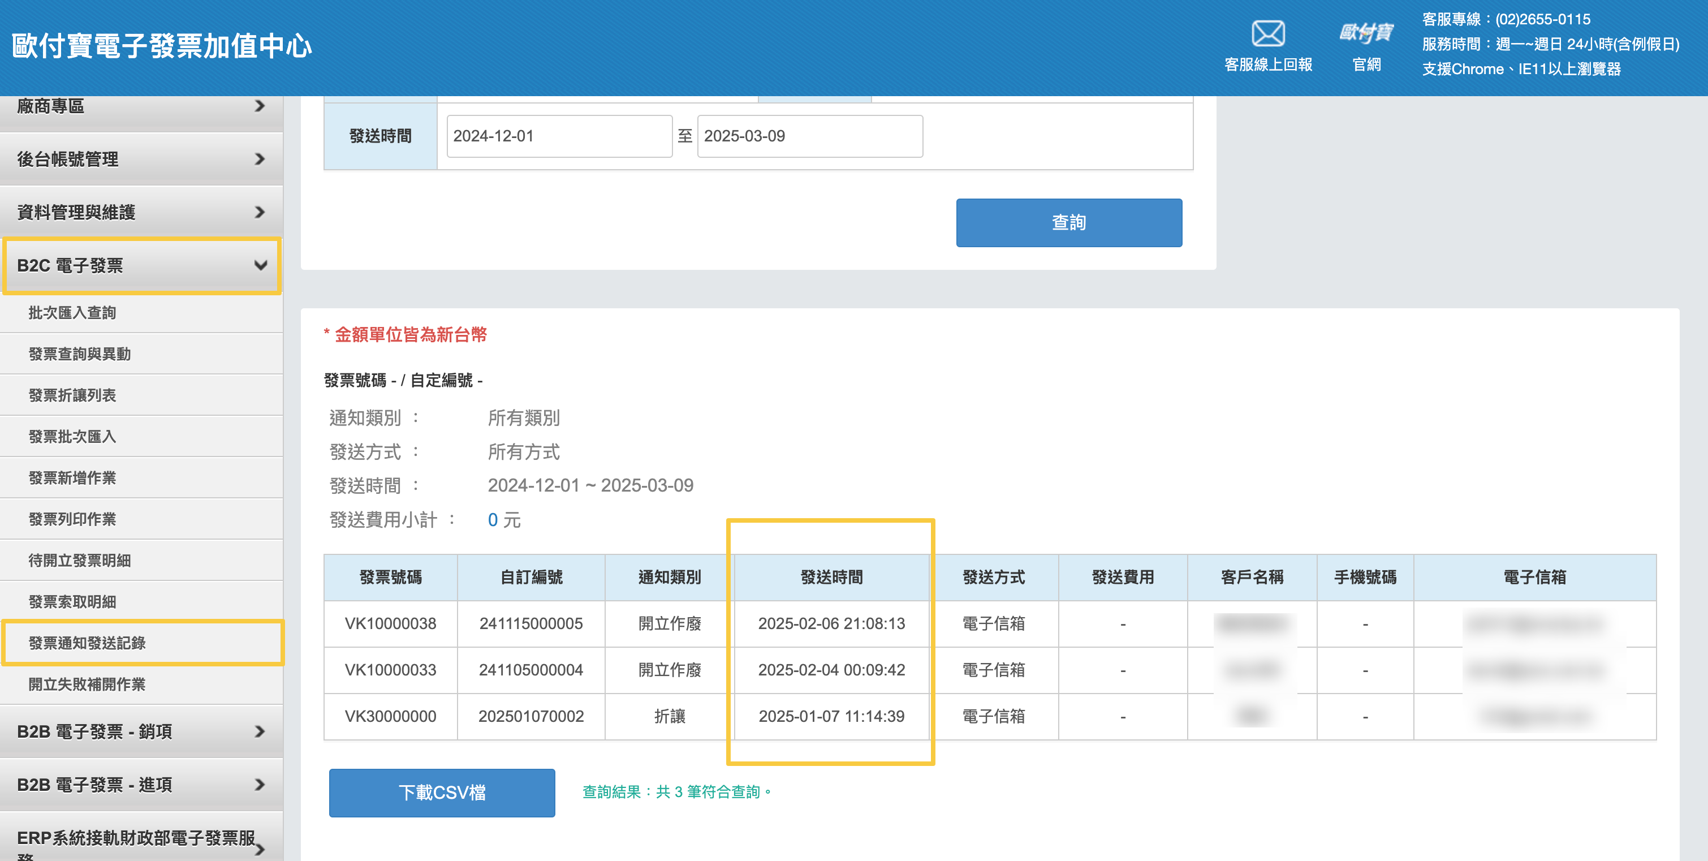Click the 發票號碼 column header
The height and width of the screenshot is (861, 1708).
pyautogui.click(x=391, y=577)
